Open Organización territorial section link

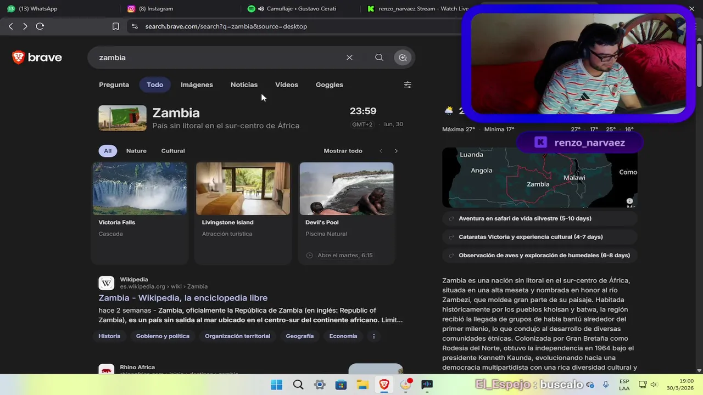[x=237, y=336]
